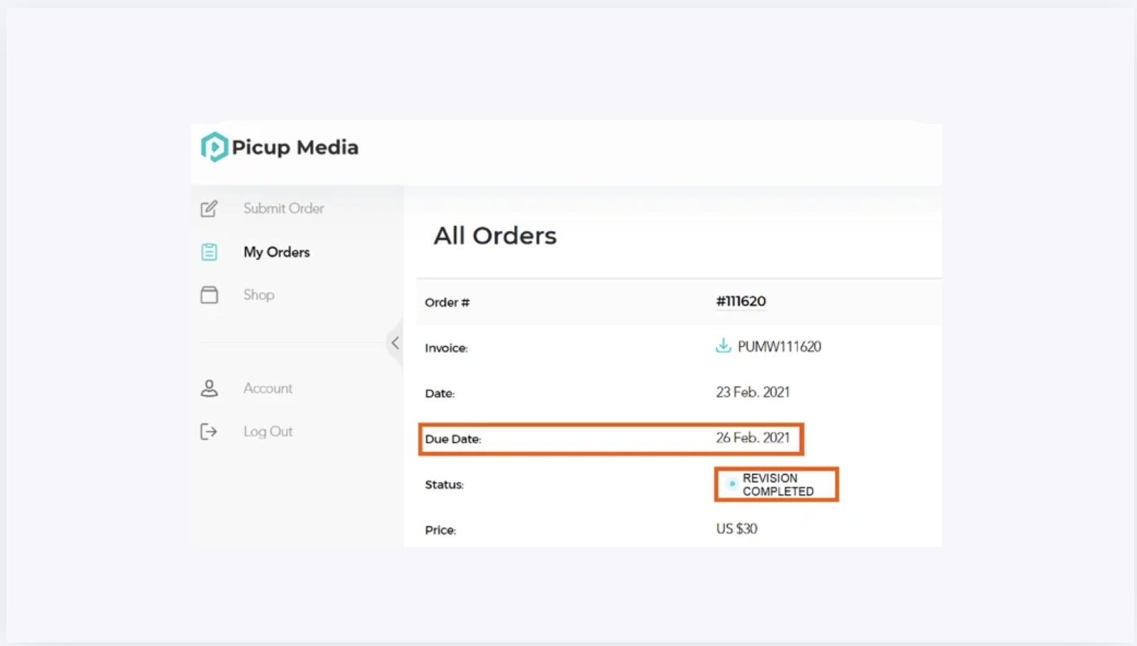Download invoice via the download icon
This screenshot has height=646, width=1137.
723,346
